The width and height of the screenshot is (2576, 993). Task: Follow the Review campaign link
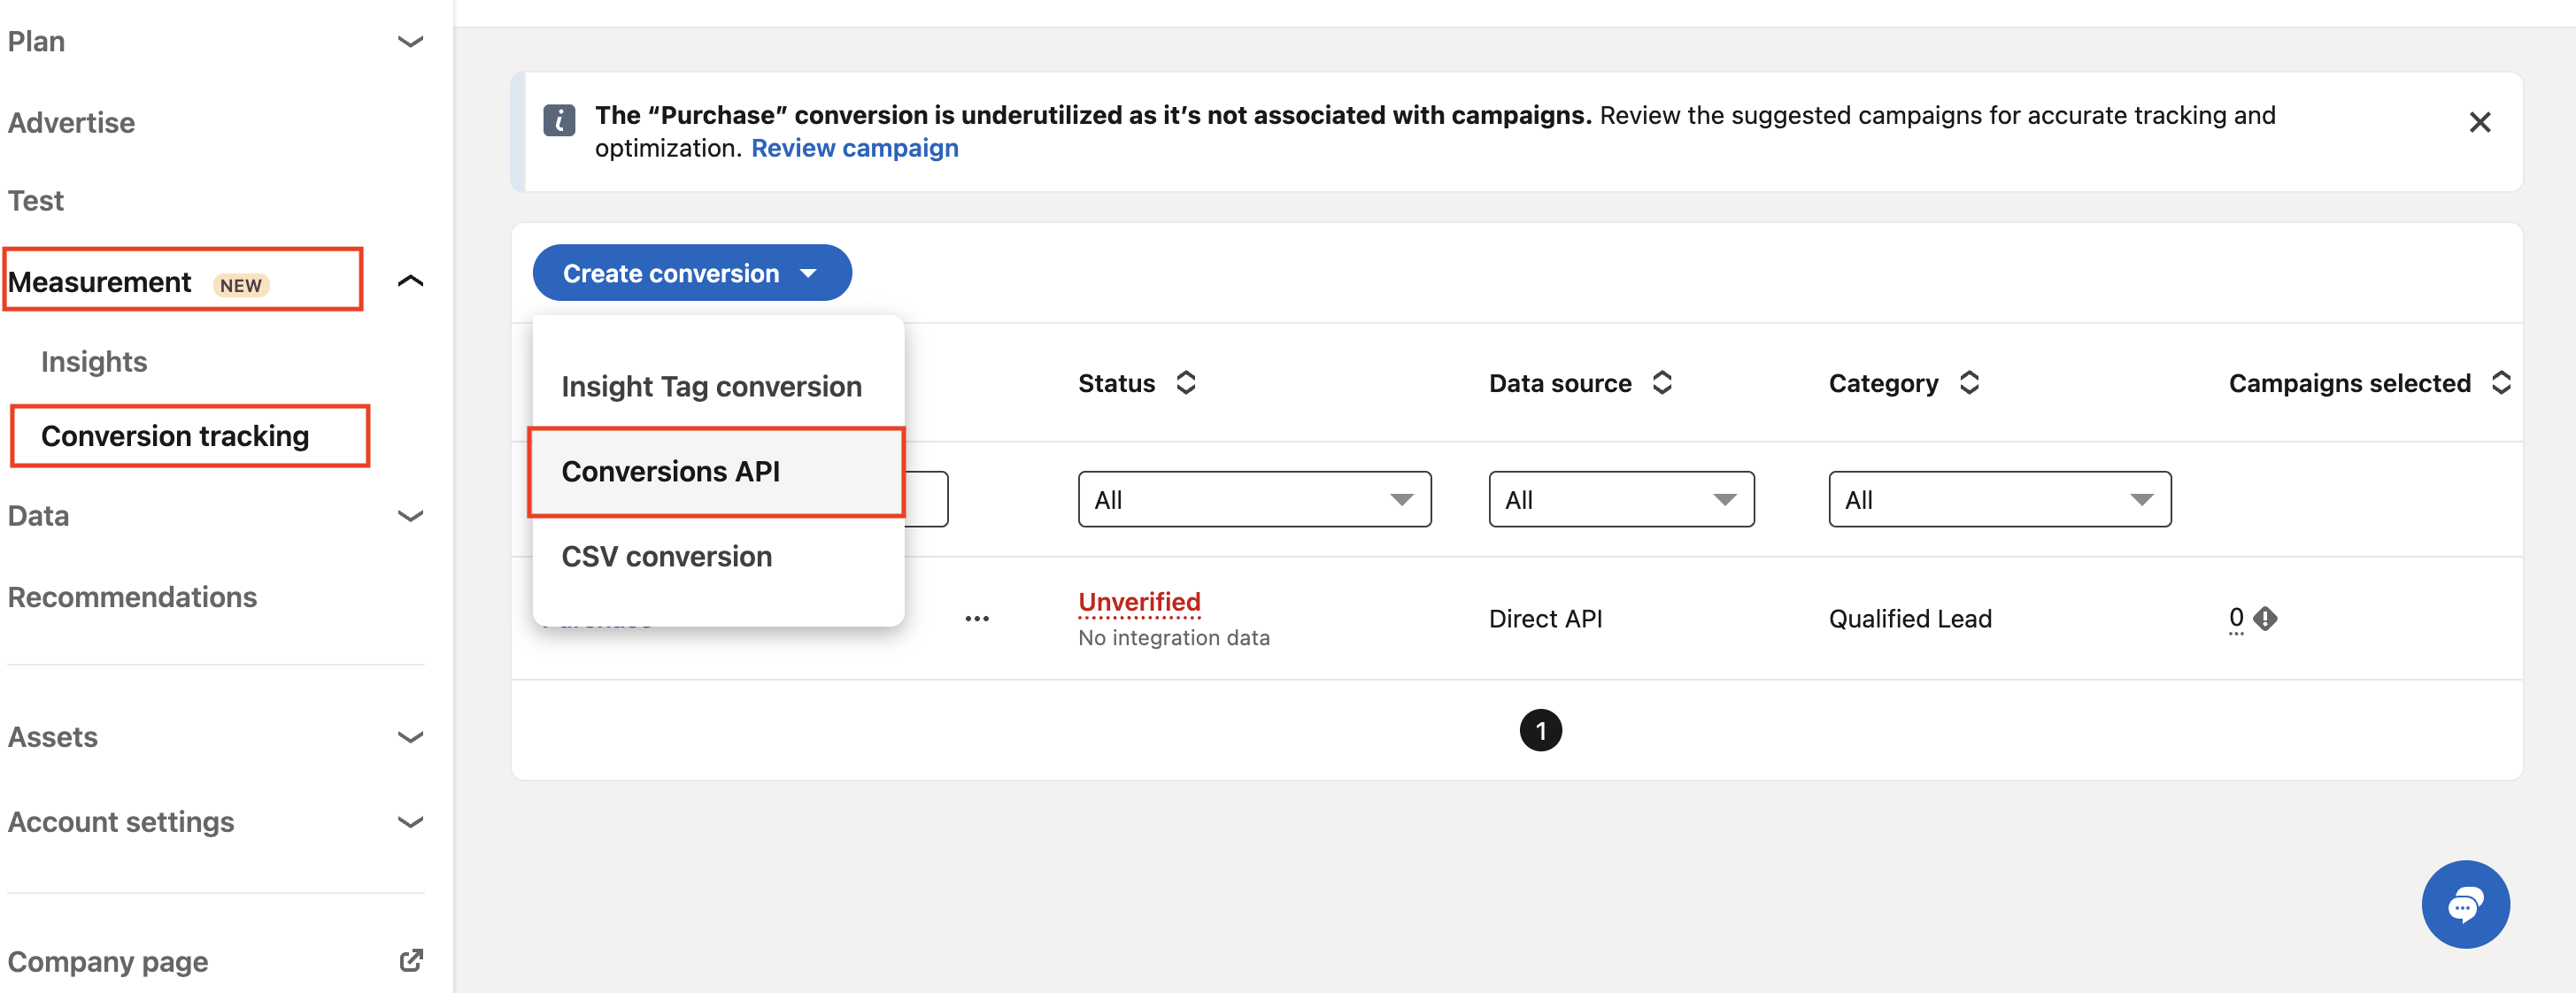tap(854, 148)
